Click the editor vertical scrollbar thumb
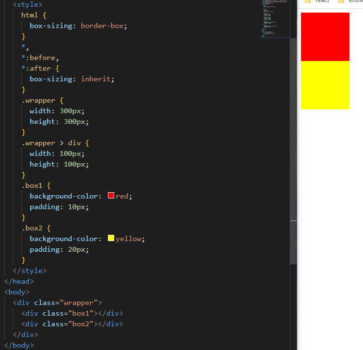This screenshot has width=363, height=350. coord(293,151)
